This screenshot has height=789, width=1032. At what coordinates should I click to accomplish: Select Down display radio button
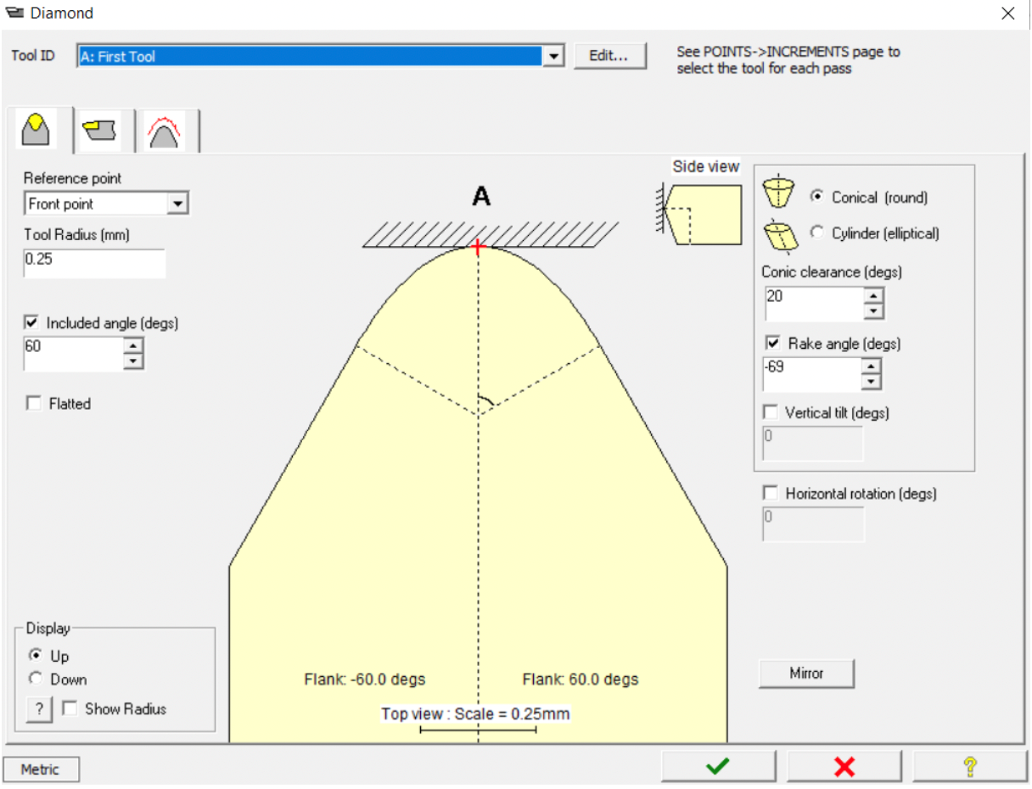click(36, 680)
